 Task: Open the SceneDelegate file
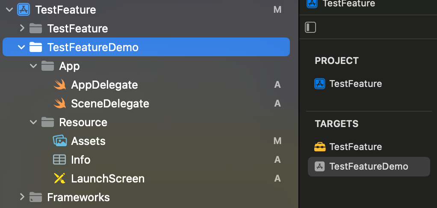tap(110, 104)
